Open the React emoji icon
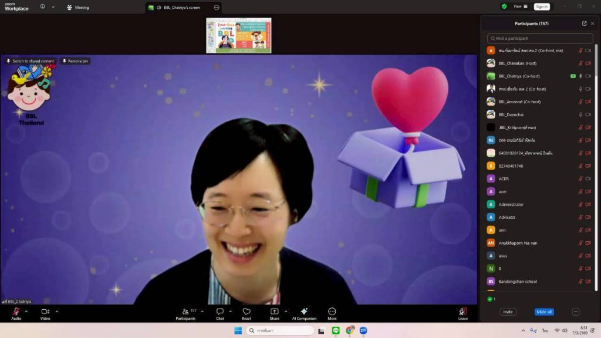601x338 pixels. (x=247, y=312)
